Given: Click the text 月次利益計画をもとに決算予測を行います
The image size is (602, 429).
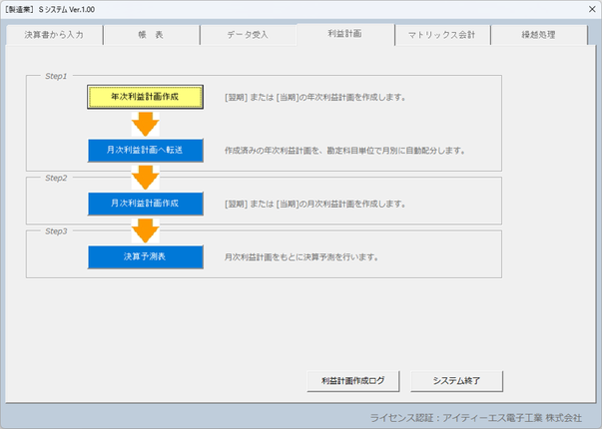Looking at the screenshot, I should click(x=301, y=257).
